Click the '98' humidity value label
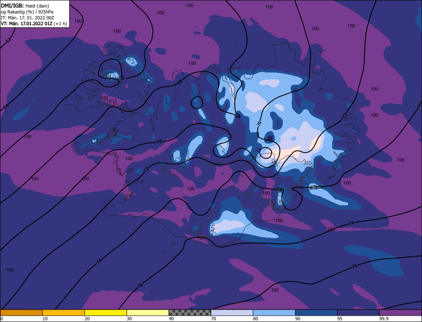The image size is (422, 322). 270,138
